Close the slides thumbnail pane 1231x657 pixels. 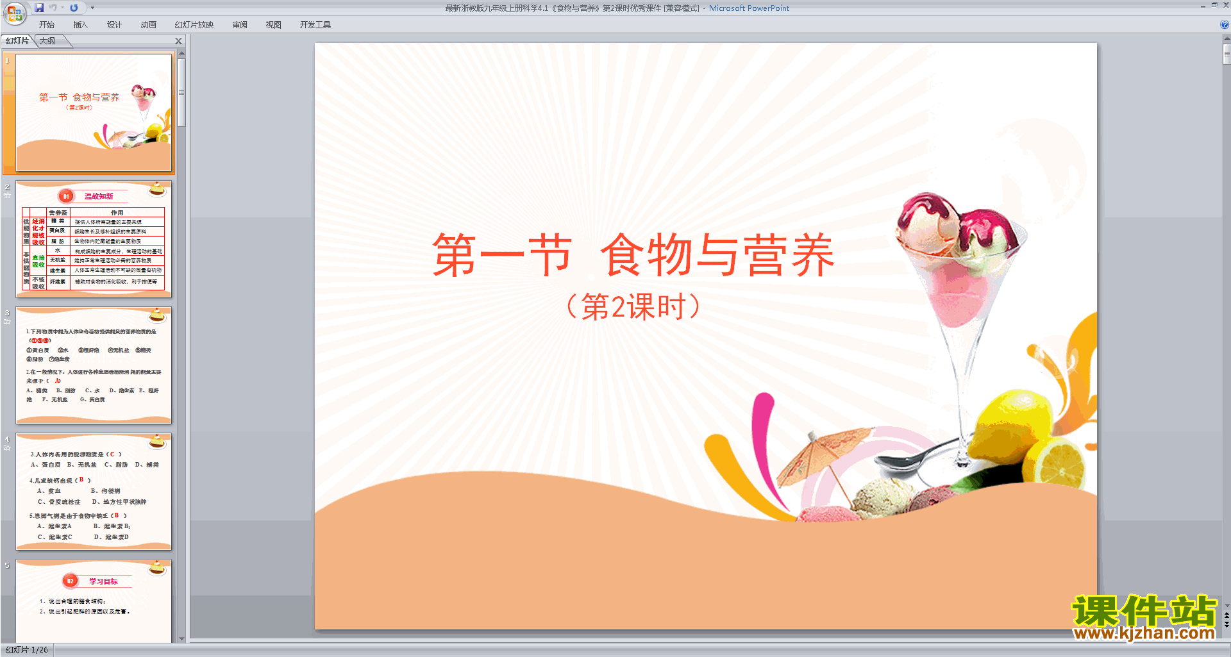(179, 41)
